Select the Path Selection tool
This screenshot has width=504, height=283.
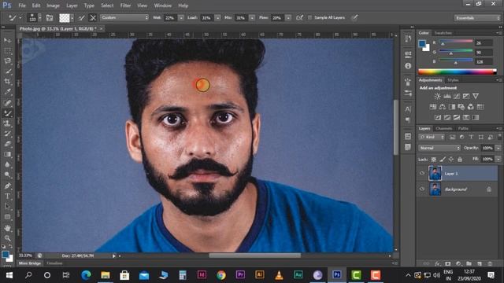(x=7, y=206)
